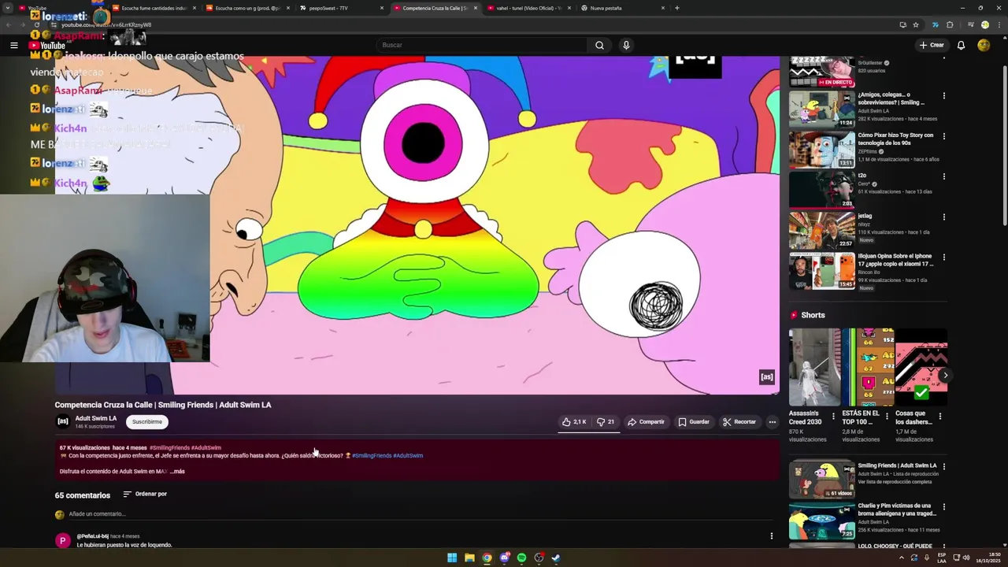Image resolution: width=1008 pixels, height=567 pixels.
Task: Open Spotify from the taskbar
Action: pyautogui.click(x=521, y=558)
